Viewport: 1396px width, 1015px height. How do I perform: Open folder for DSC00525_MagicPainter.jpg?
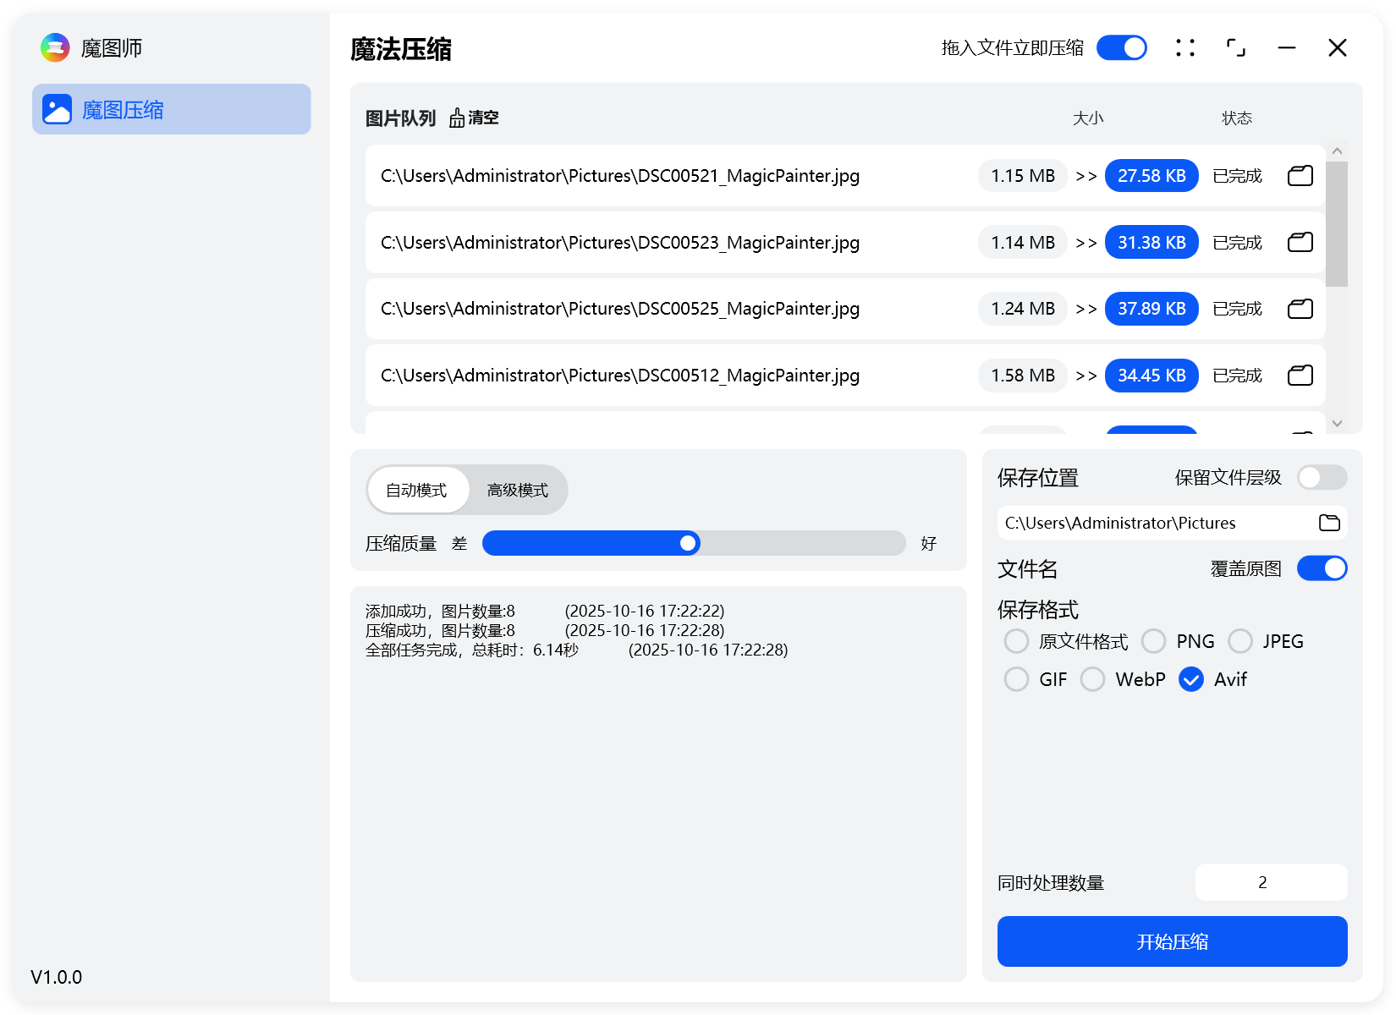tap(1300, 309)
